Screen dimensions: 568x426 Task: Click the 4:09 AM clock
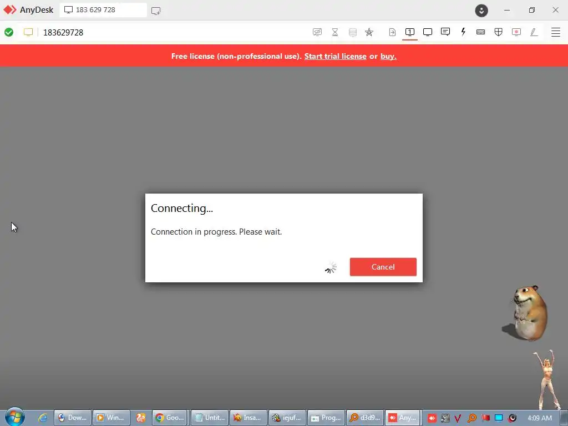539,418
